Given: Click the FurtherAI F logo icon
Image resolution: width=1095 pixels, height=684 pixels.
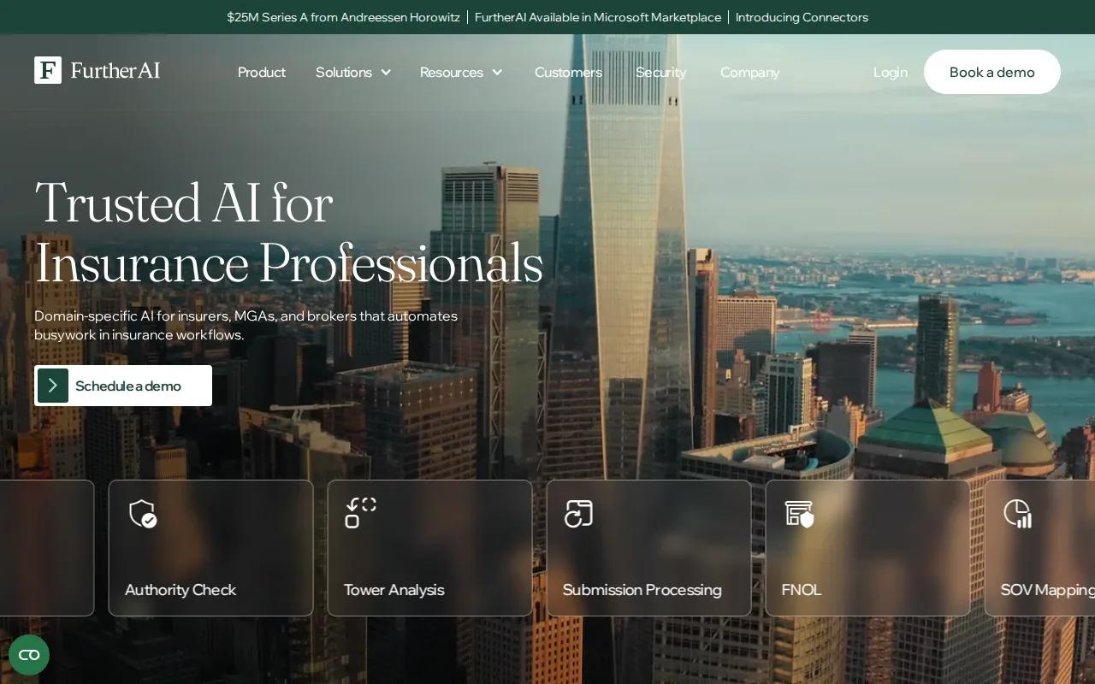Looking at the screenshot, I should 48,70.
